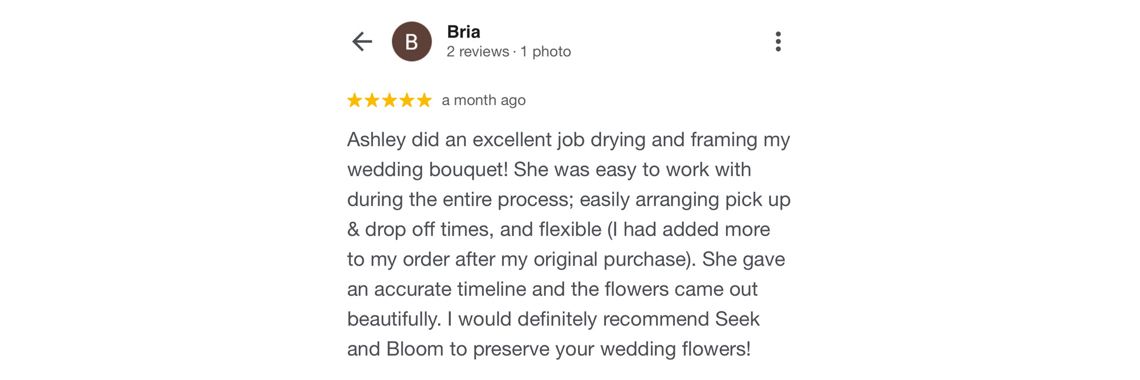Image resolution: width=1140 pixels, height=380 pixels.
Task: Click the back arrow icon
Action: (362, 42)
